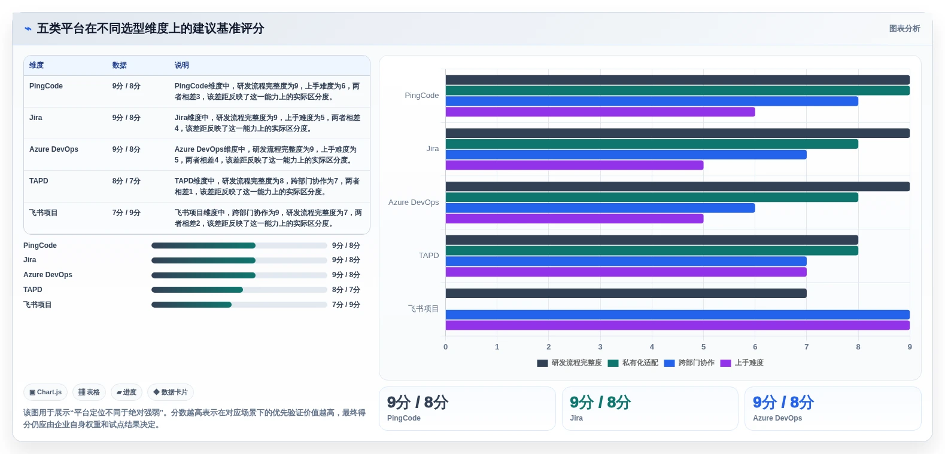Click the Azure DevOps progress bar
This screenshot has height=454, width=945.
tap(239, 275)
